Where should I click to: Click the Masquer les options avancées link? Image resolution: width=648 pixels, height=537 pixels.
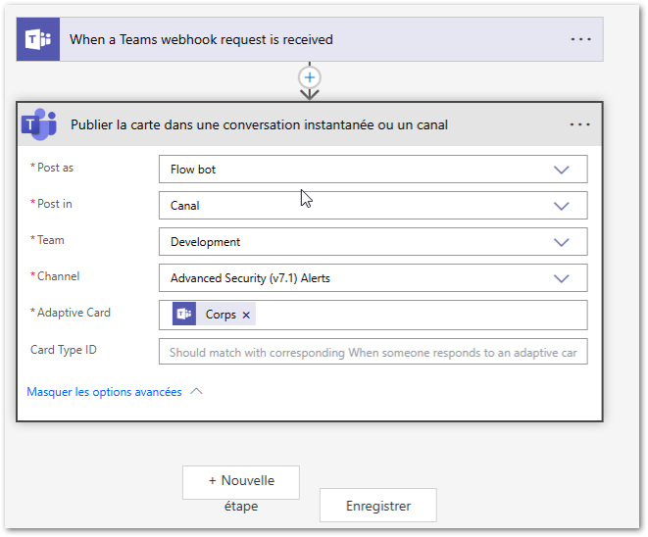point(104,392)
